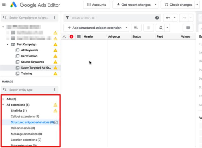Sort by red error column header
Image resolution: width=202 pixels, height=148 pixels.
[x=71, y=37]
